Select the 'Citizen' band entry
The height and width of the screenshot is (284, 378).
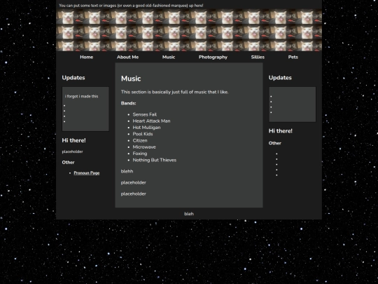click(140, 140)
